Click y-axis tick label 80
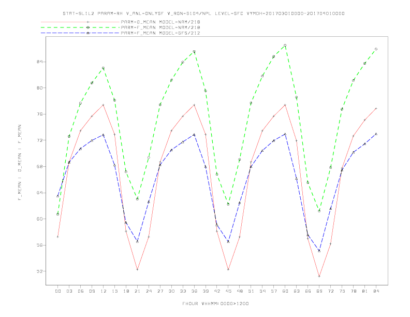 39,88
